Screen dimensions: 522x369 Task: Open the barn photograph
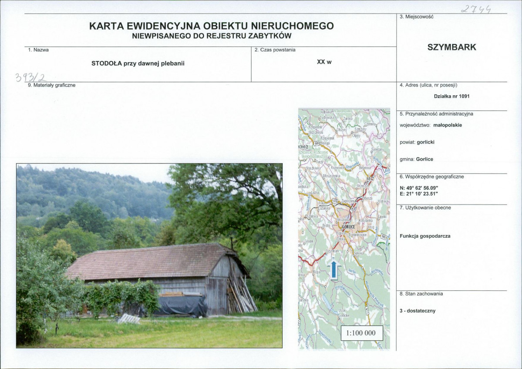pos(149,255)
